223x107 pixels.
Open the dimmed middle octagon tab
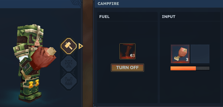(x=69, y=64)
